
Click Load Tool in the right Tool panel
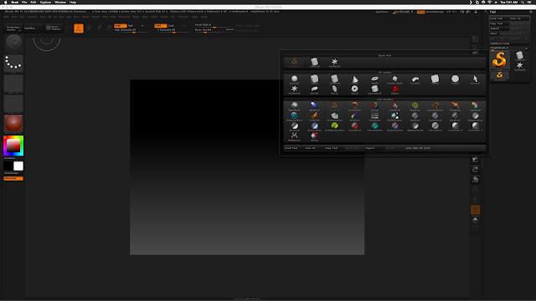point(499,18)
